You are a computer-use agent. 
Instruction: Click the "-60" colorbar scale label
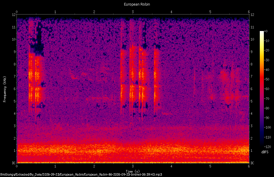tap(266, 89)
